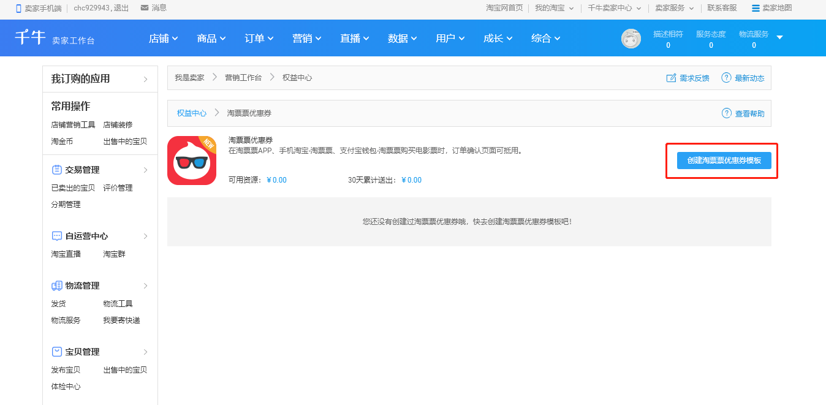Click the 淘票票 app icon with 3D glasses
The image size is (826, 405).
click(192, 161)
